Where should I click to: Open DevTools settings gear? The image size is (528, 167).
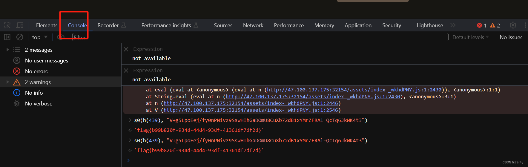(513, 25)
